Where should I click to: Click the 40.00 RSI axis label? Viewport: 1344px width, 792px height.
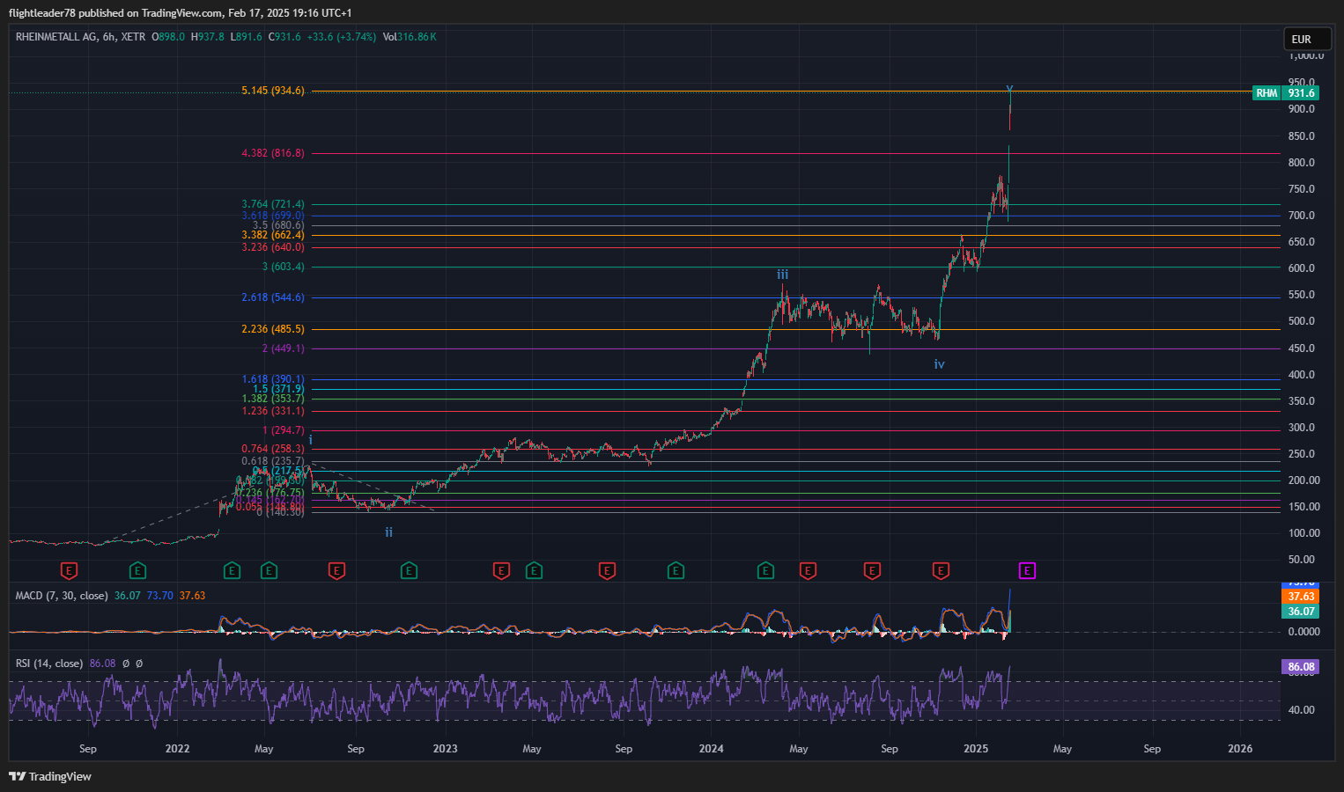[1302, 710]
